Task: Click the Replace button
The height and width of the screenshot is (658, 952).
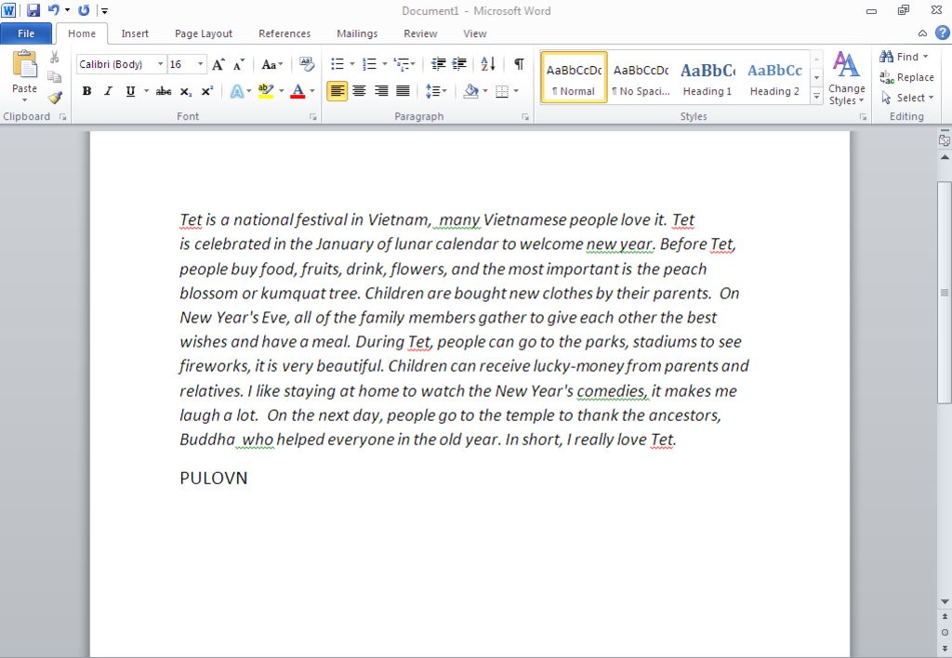Action: point(906,77)
